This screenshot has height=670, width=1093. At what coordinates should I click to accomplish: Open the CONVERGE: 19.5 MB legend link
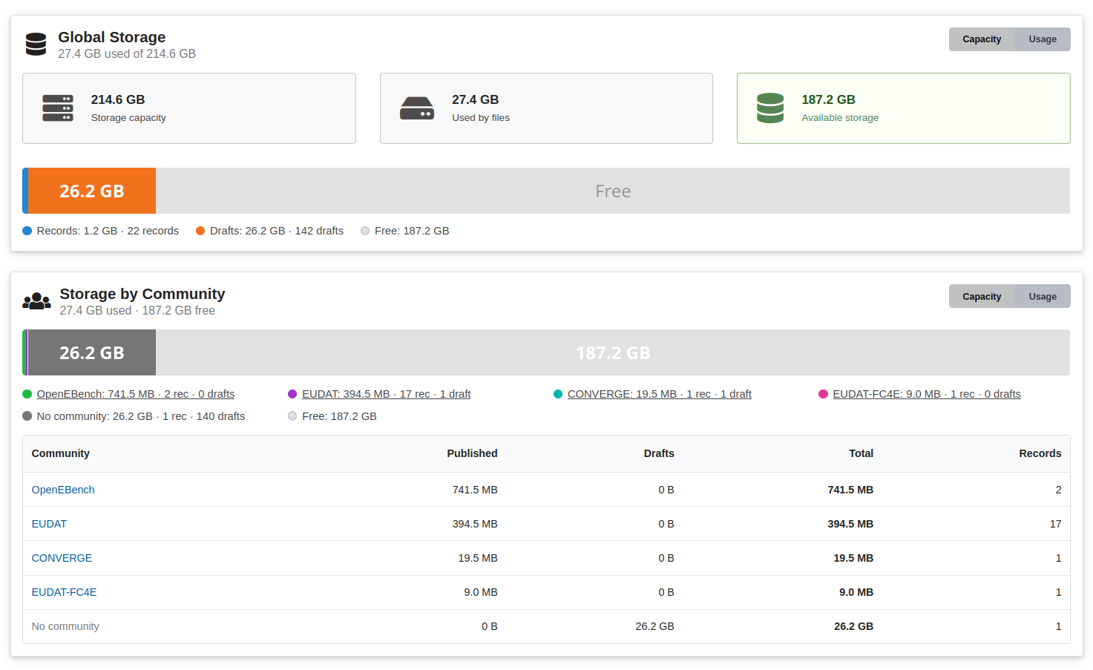coord(660,394)
